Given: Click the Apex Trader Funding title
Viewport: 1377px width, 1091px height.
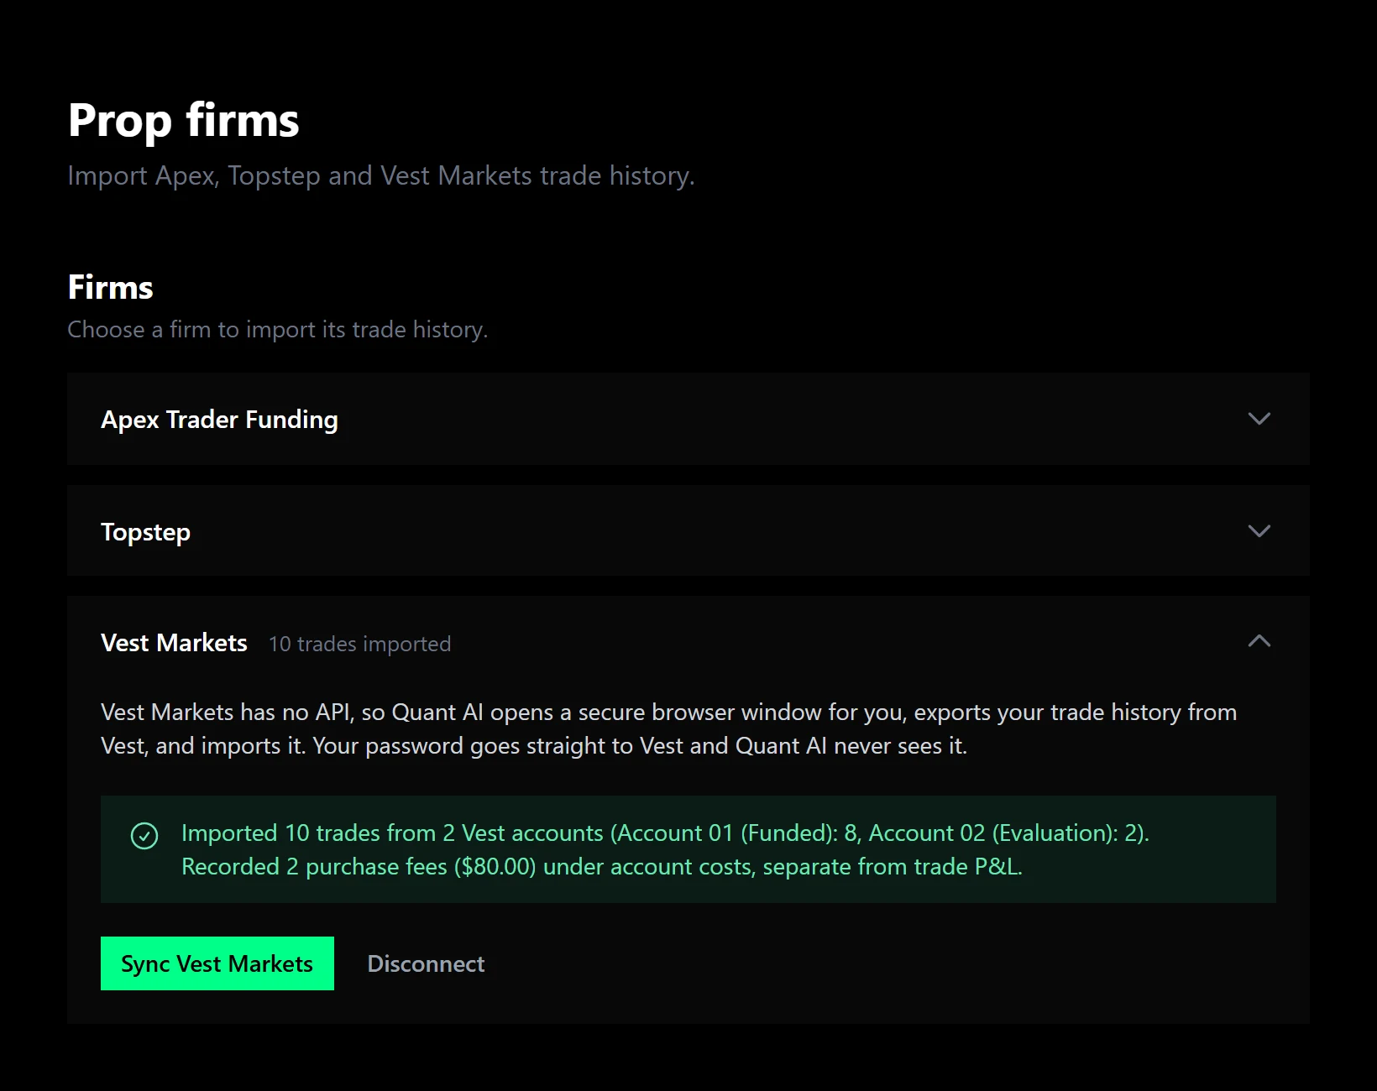Looking at the screenshot, I should 219,419.
